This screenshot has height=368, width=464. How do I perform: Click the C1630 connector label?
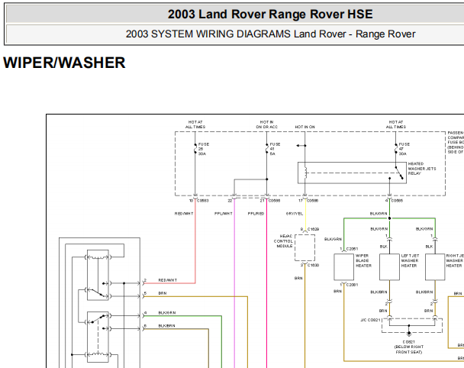pos(313,265)
